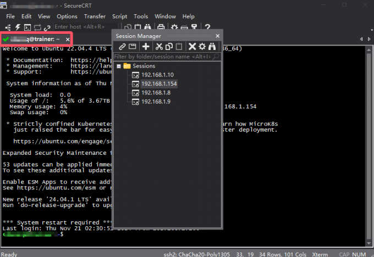The height and width of the screenshot is (257, 374).
Task: Click Connect in Tab icon in Session Manager
Action: pos(133,46)
